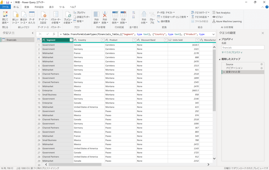Expand the formula bar with chevron
The height and width of the screenshot is (170, 269).
click(x=213, y=34)
